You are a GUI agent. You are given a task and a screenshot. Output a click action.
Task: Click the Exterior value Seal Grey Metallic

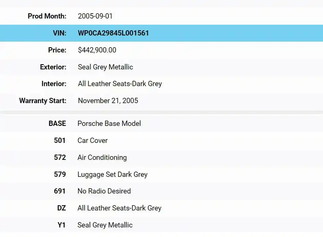pos(106,67)
